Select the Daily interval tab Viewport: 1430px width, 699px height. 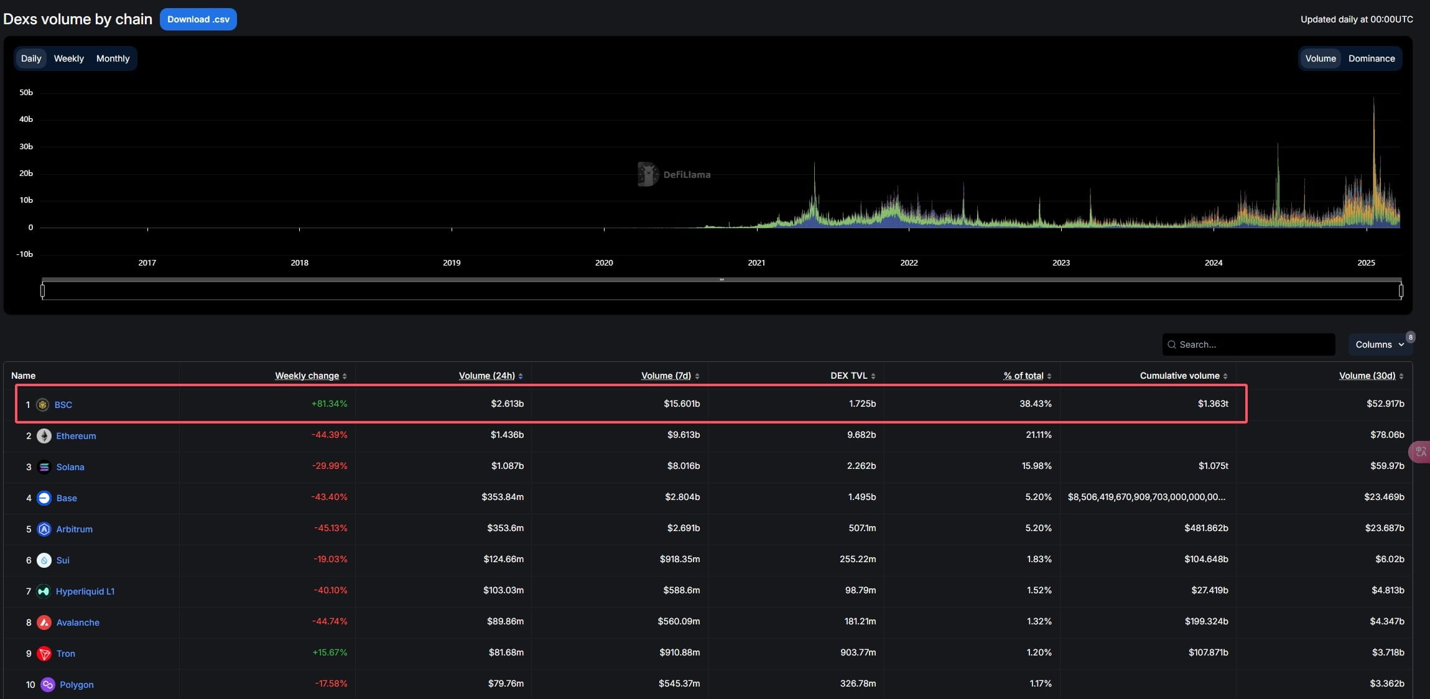coord(31,58)
